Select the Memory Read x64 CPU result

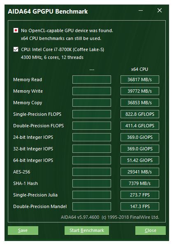(x=140, y=80)
